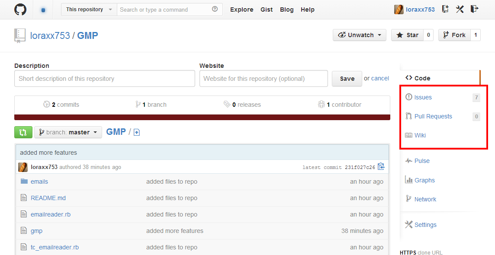The image size is (495, 255).
Task: Open Pulse in sidebar
Action: coord(422,161)
